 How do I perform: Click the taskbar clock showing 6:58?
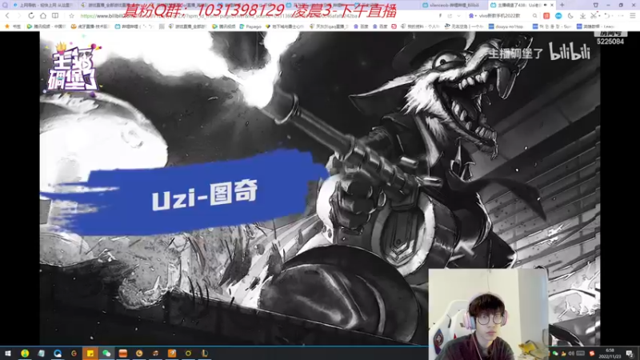610,353
